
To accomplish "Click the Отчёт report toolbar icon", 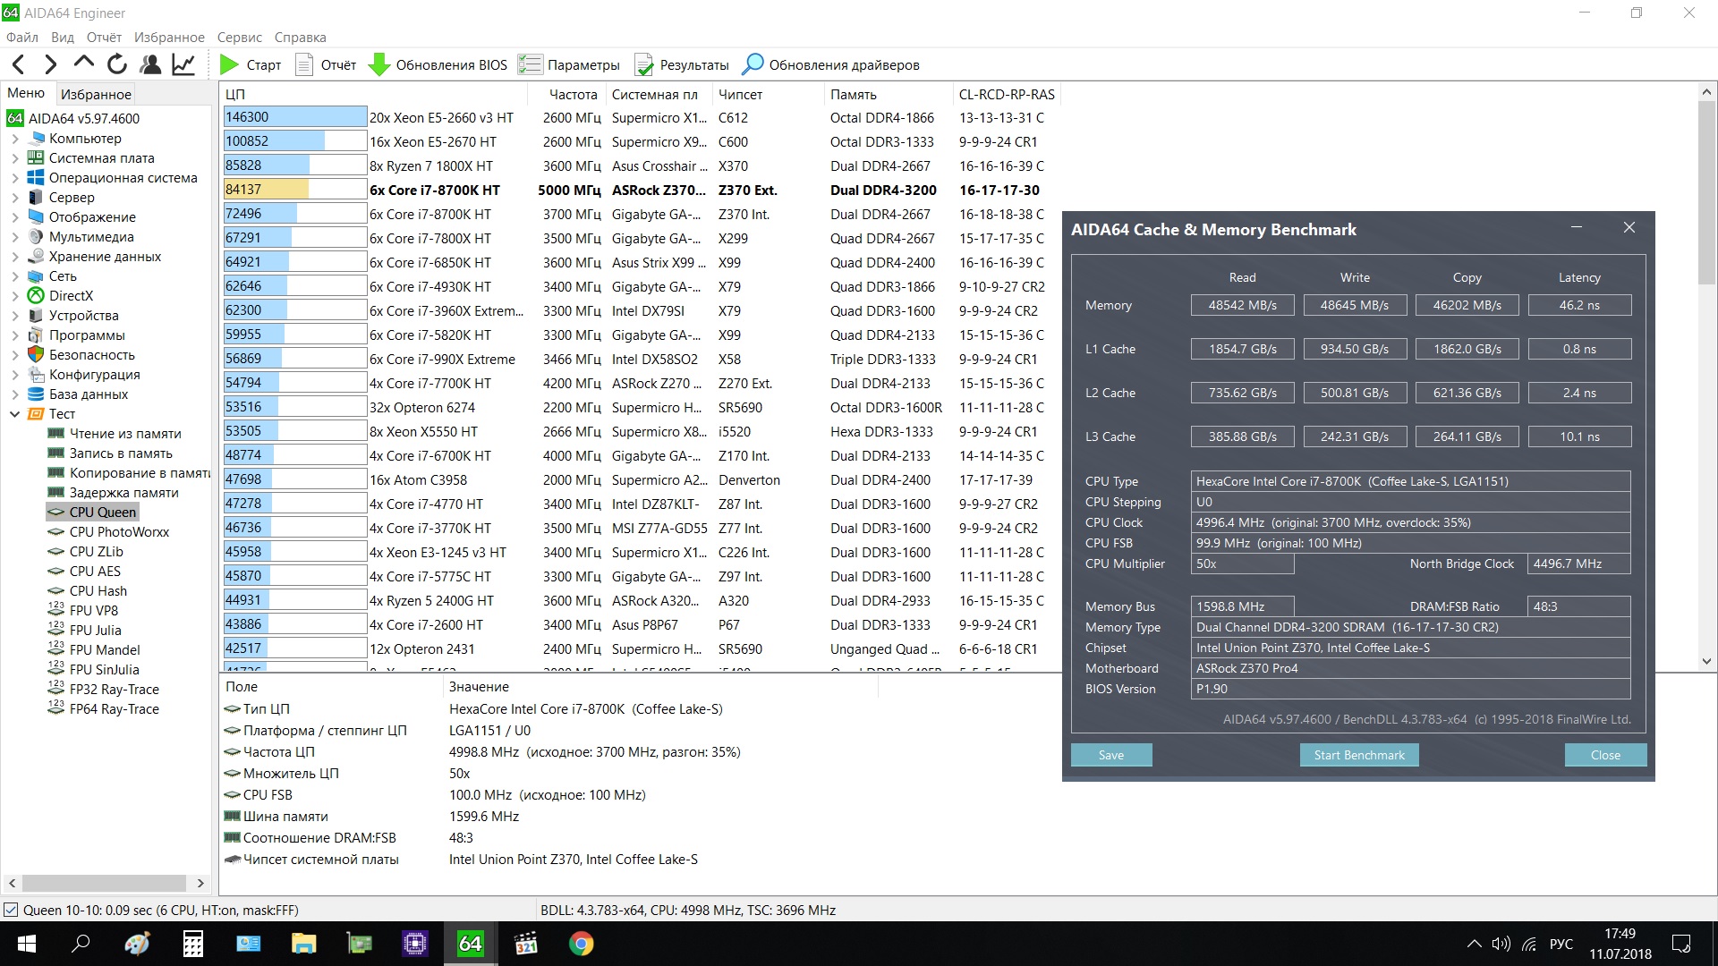I will point(304,64).
